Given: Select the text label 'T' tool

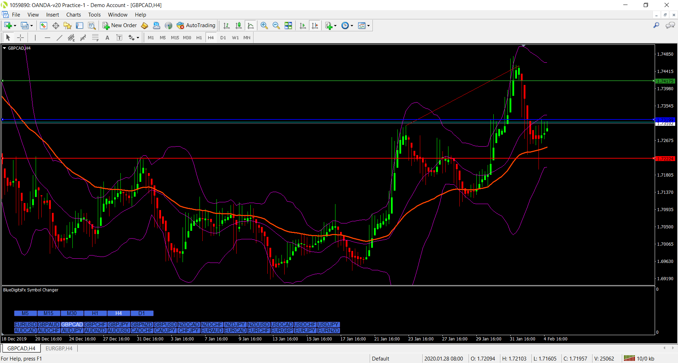Looking at the screenshot, I should tap(119, 38).
